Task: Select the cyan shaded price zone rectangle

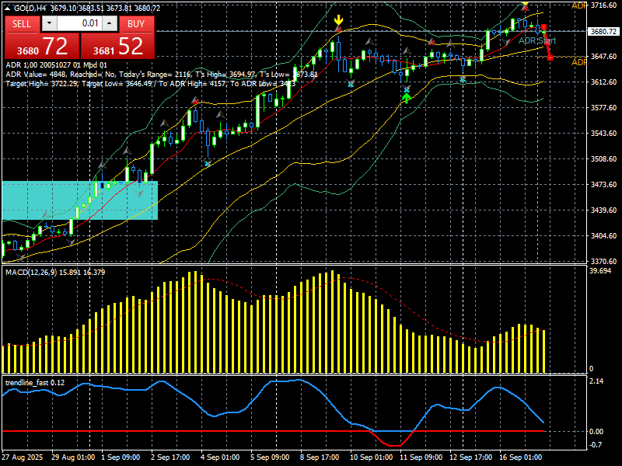Action: click(80, 200)
